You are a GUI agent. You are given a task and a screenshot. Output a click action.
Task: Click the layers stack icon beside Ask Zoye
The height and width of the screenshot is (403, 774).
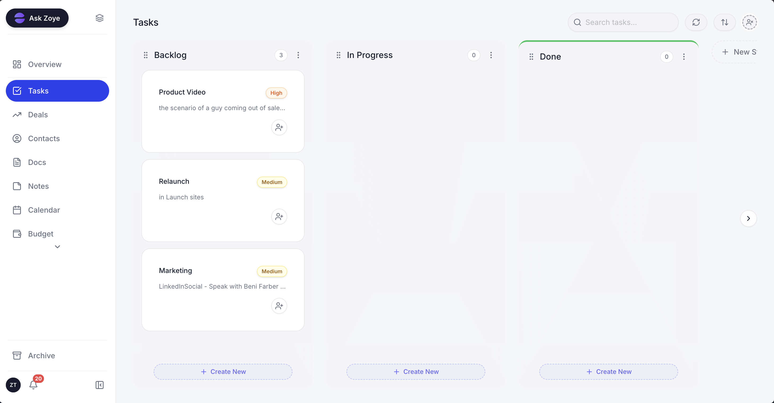[x=99, y=18]
